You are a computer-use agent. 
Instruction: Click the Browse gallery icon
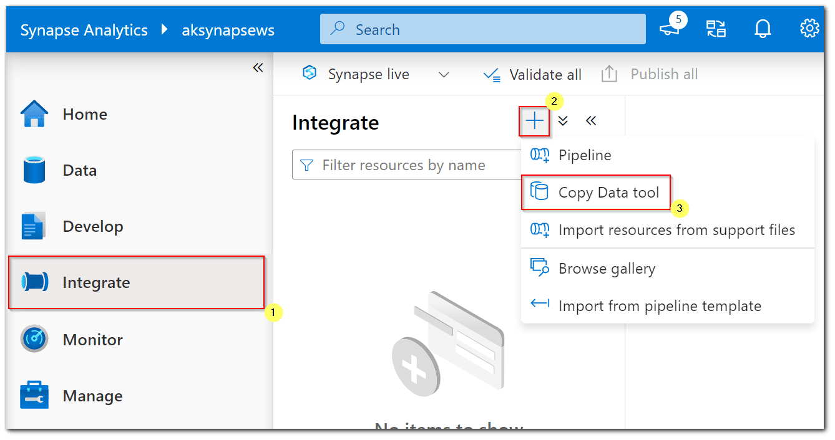[x=540, y=268]
